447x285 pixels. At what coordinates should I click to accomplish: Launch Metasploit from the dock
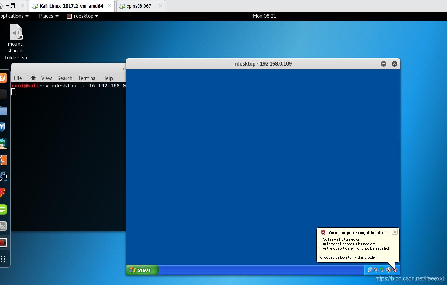click(x=3, y=127)
